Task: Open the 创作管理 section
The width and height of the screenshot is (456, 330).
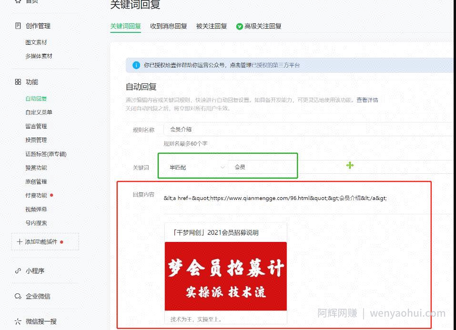Action: point(38,26)
